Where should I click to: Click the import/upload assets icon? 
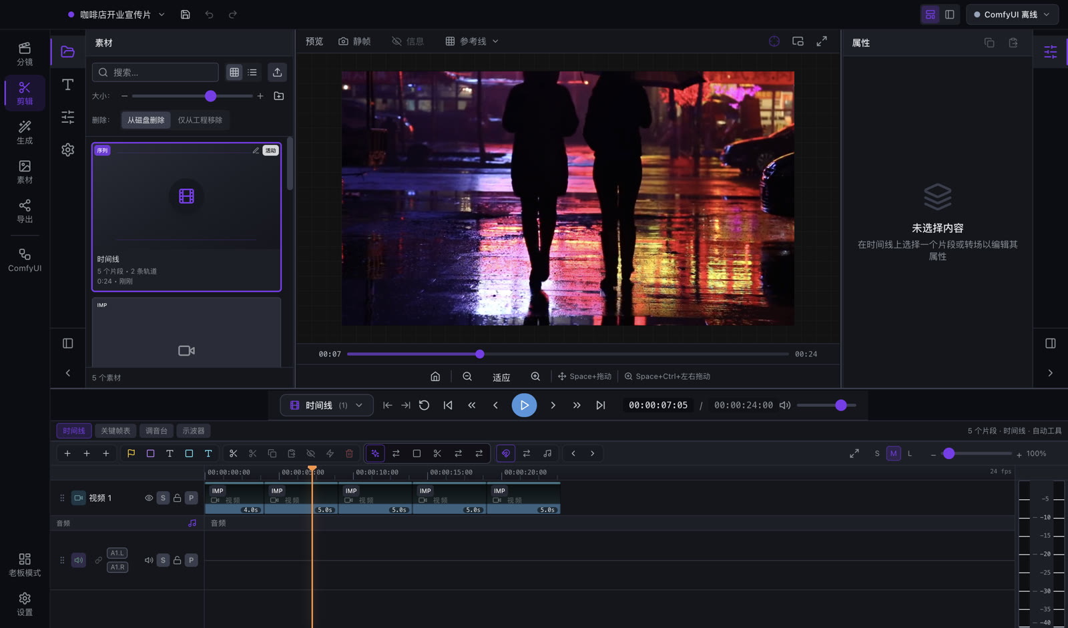point(277,72)
